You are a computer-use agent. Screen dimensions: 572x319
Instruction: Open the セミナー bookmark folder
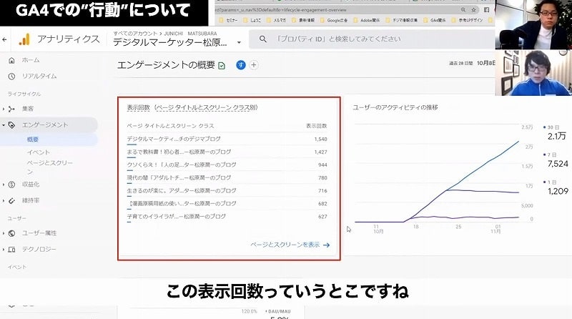point(228,21)
